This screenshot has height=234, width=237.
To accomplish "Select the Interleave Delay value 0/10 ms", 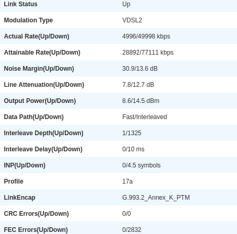I will tap(133, 149).
